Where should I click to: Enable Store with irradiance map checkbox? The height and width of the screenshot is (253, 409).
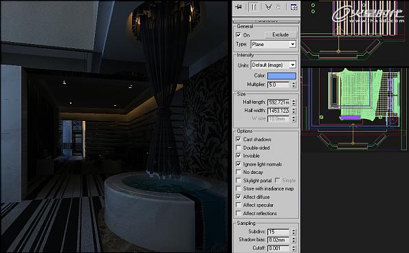(x=239, y=188)
